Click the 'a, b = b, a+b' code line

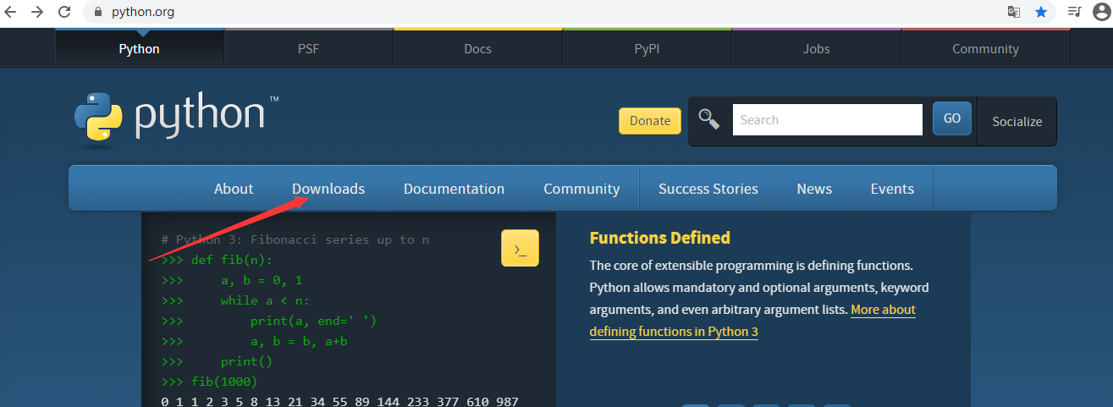click(x=254, y=341)
